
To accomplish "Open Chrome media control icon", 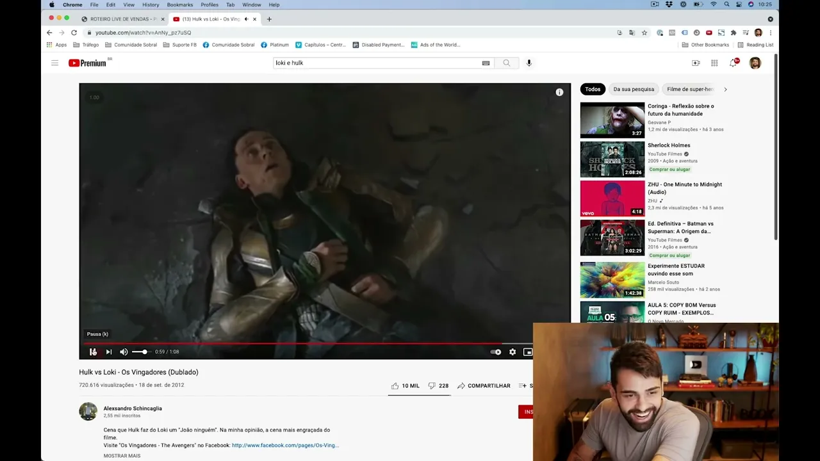I will (x=746, y=33).
